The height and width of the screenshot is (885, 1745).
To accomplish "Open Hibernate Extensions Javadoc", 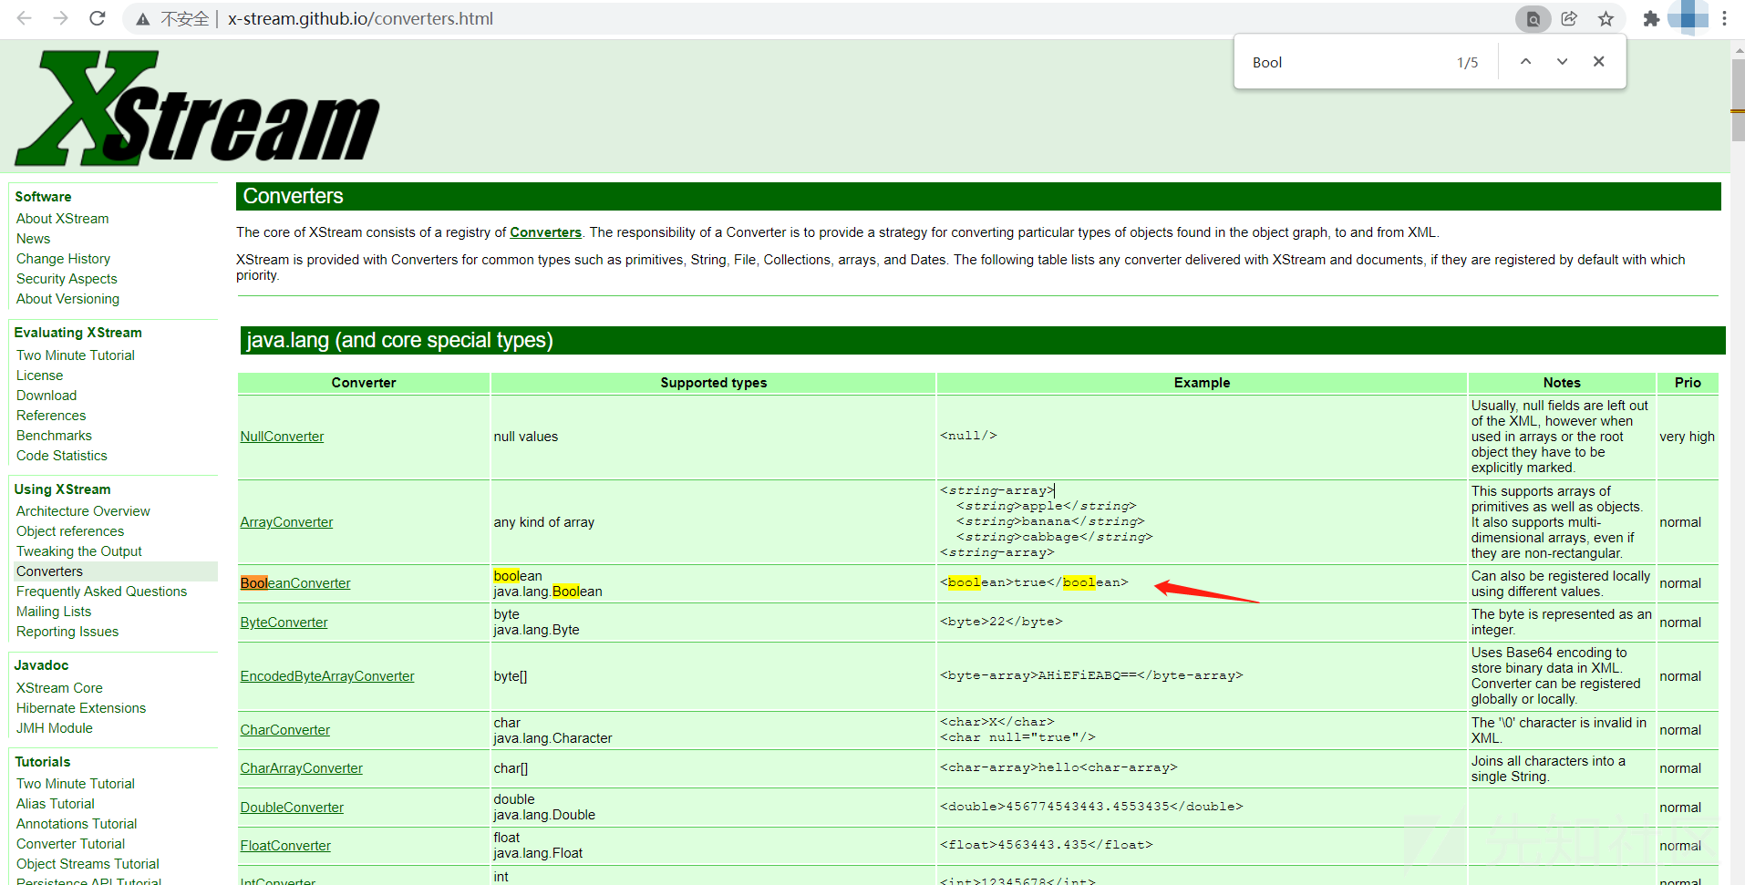I will click(x=81, y=708).
